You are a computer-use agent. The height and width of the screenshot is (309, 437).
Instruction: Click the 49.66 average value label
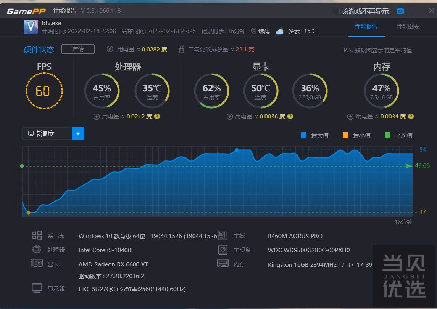point(422,166)
